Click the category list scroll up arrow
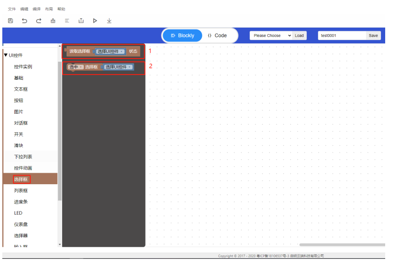Viewport: 399px width, 263px height. point(60,46)
